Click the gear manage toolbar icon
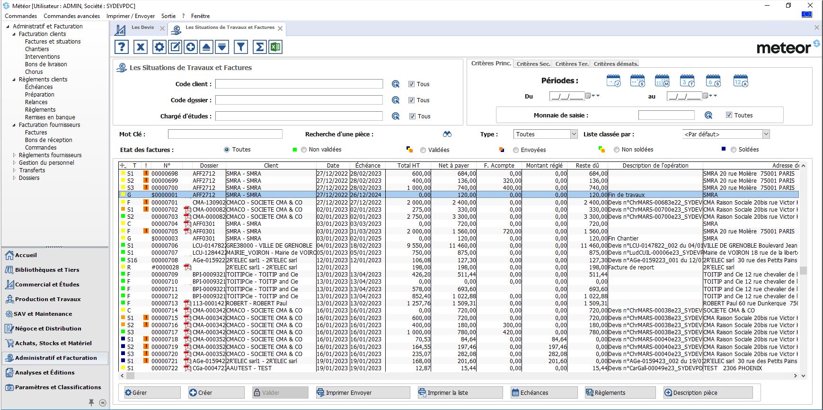 [x=159, y=47]
